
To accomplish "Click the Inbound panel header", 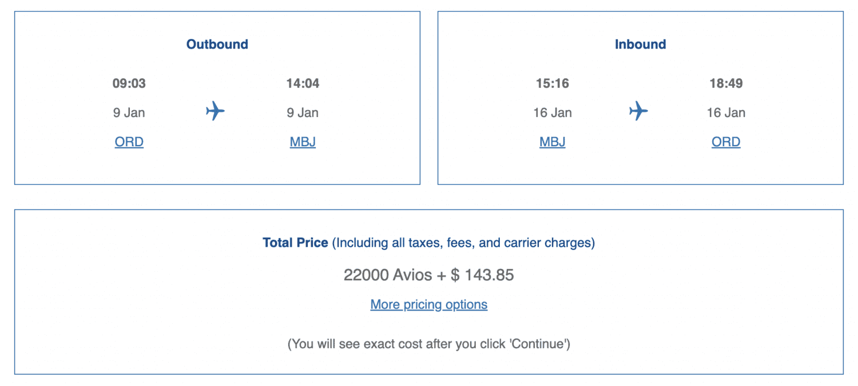I will [x=640, y=44].
